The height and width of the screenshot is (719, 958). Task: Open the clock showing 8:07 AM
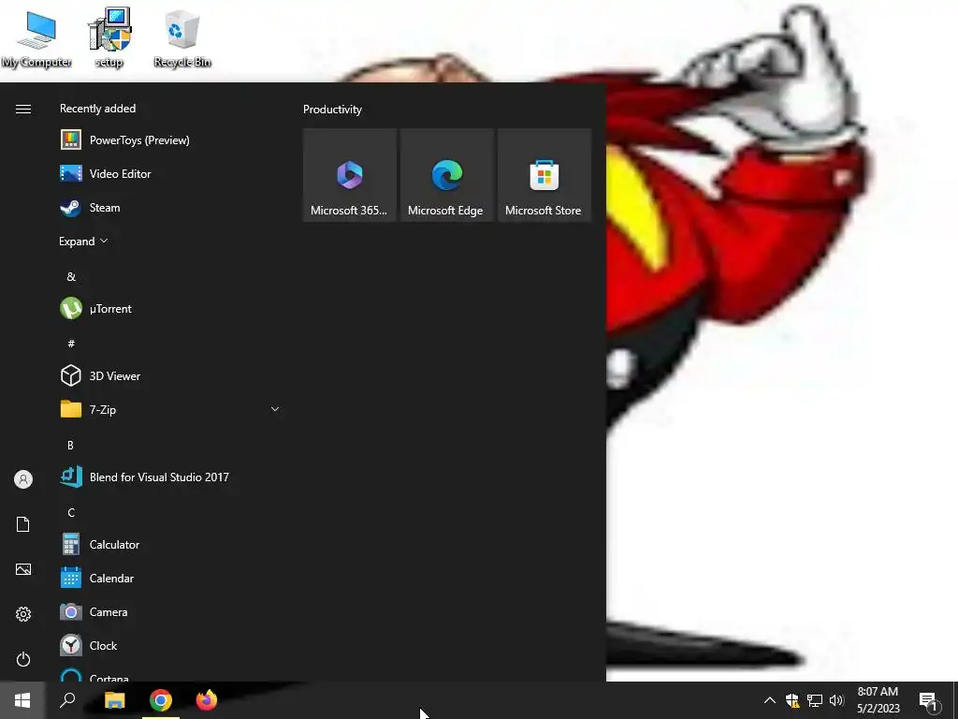pos(878,700)
